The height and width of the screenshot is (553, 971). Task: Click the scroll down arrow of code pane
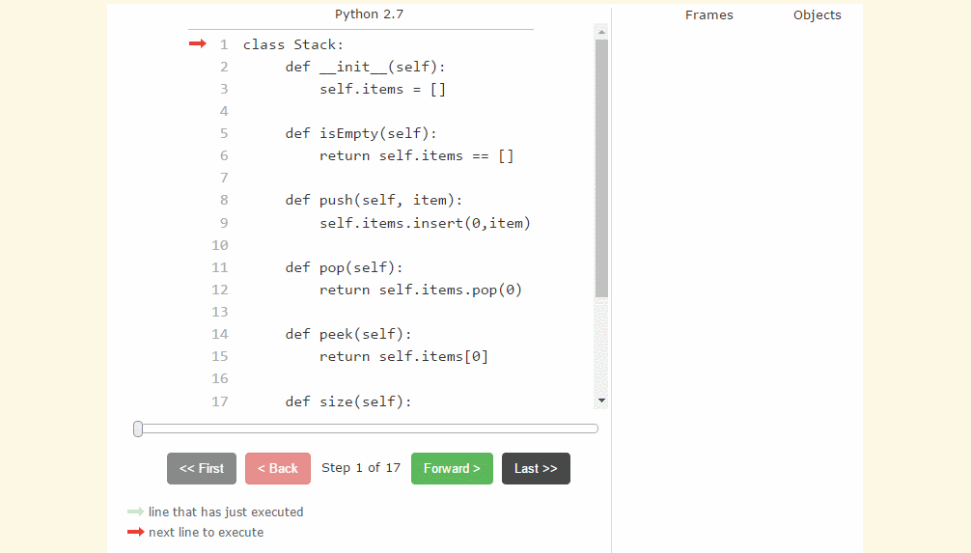click(x=601, y=400)
